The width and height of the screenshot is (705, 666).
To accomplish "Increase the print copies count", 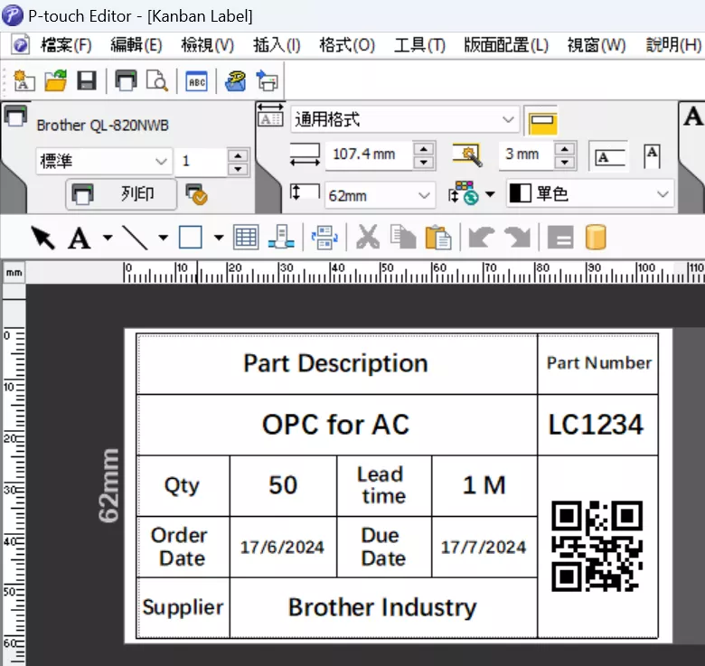I will (239, 156).
